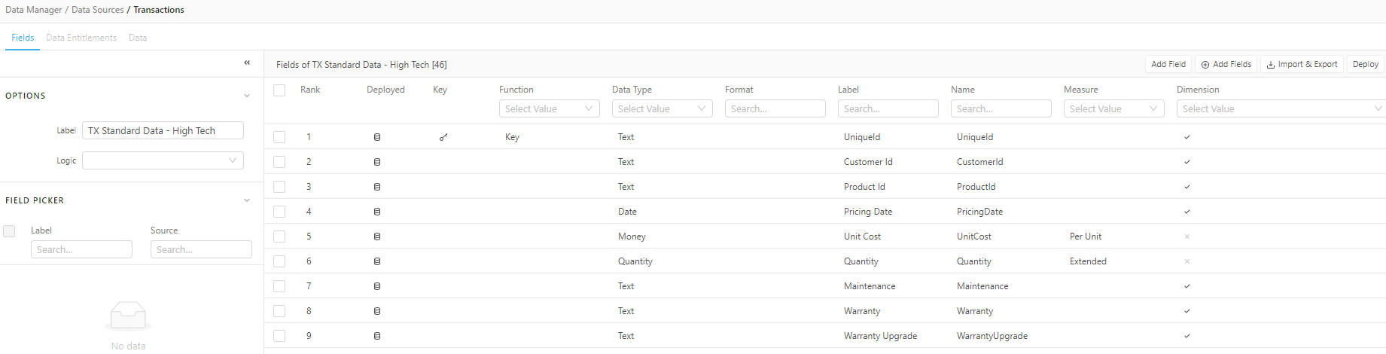Click dimension checkmark for Customer Id row
Screen dimensions: 1386x354
(1187, 162)
